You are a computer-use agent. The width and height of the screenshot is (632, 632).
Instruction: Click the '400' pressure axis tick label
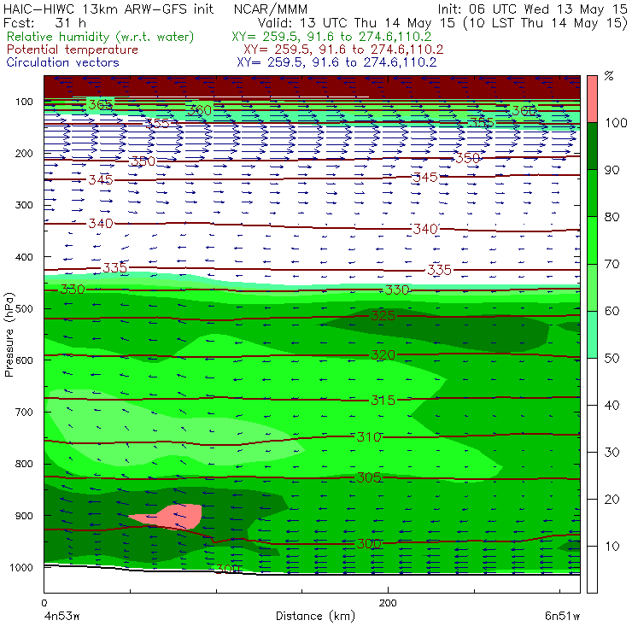point(24,257)
